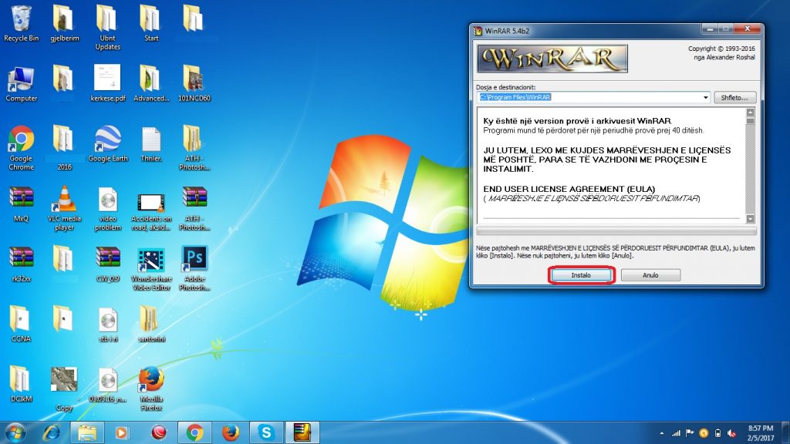The height and width of the screenshot is (444, 790).
Task: Select the Adobe Photoshop shortcut icon
Action: [194, 268]
